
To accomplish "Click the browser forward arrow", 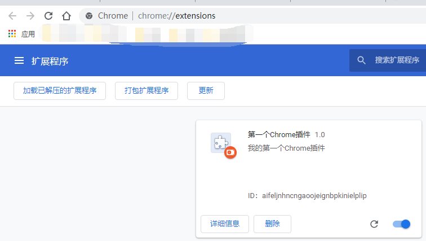I will (30, 16).
